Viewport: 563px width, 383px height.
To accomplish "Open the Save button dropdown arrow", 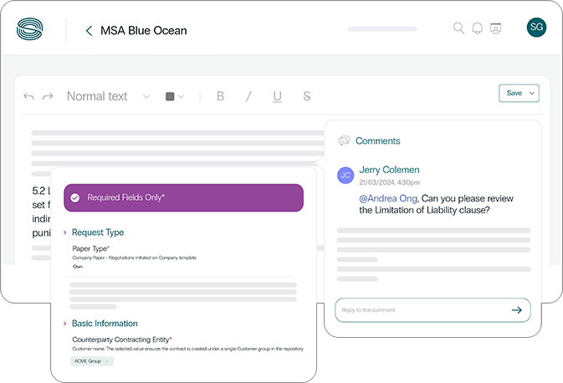I will 532,94.
